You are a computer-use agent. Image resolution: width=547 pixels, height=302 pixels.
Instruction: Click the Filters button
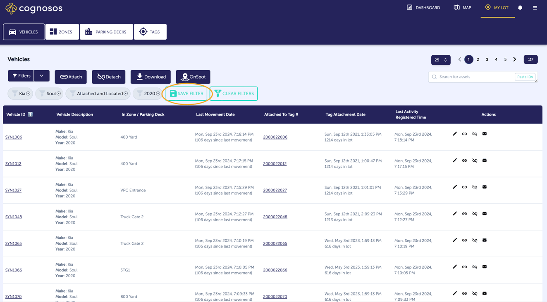(21, 76)
